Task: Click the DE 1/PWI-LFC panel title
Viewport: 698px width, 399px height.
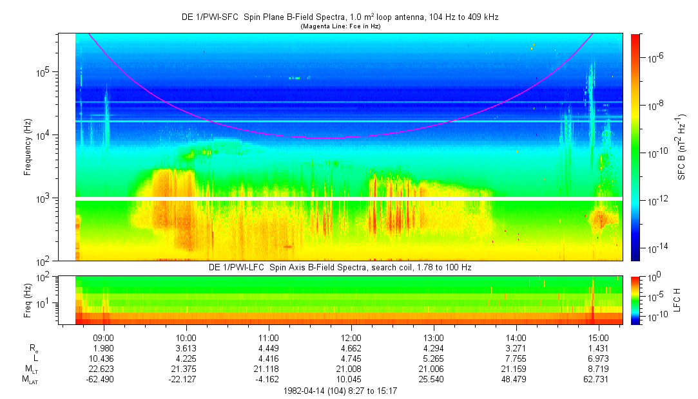Action: point(340,267)
